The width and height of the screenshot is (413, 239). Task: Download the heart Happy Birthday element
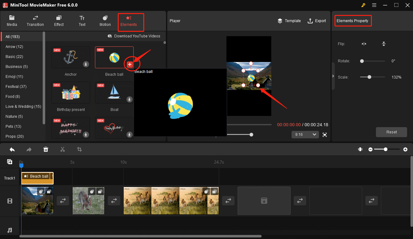[x=130, y=135]
